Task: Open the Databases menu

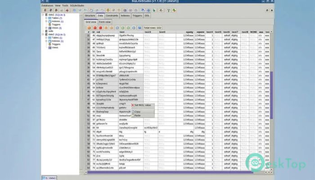Action: [x=47, y=5]
